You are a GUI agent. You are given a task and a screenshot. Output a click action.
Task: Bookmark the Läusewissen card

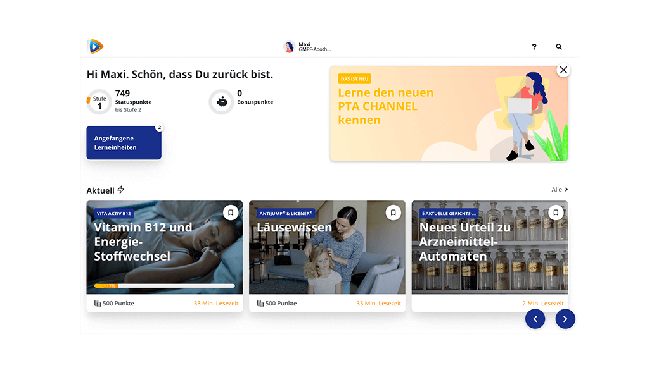pyautogui.click(x=393, y=213)
